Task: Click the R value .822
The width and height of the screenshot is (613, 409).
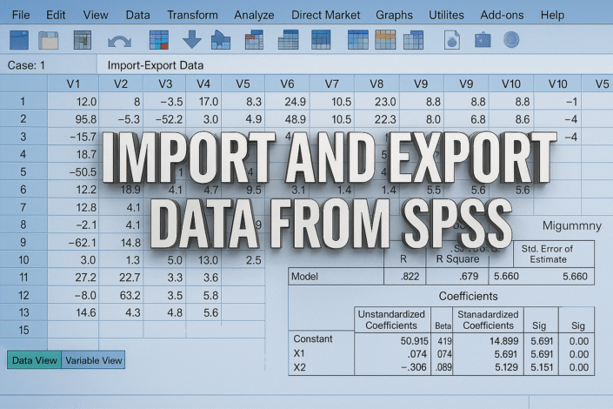Action: point(410,277)
